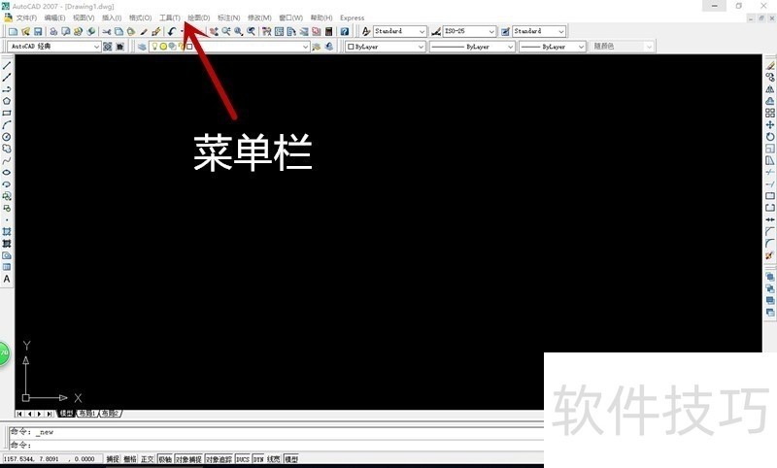Go to the last layout tab arrow
Viewport: 777px width, 468px height.
[x=50, y=414]
